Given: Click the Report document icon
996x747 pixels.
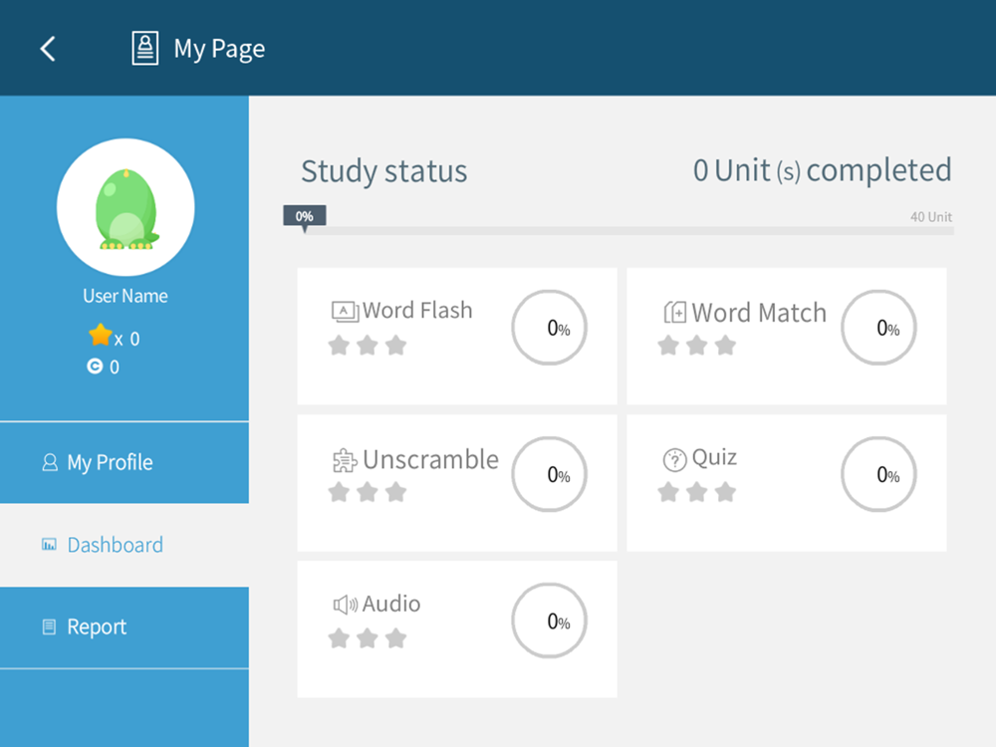Looking at the screenshot, I should (x=49, y=626).
